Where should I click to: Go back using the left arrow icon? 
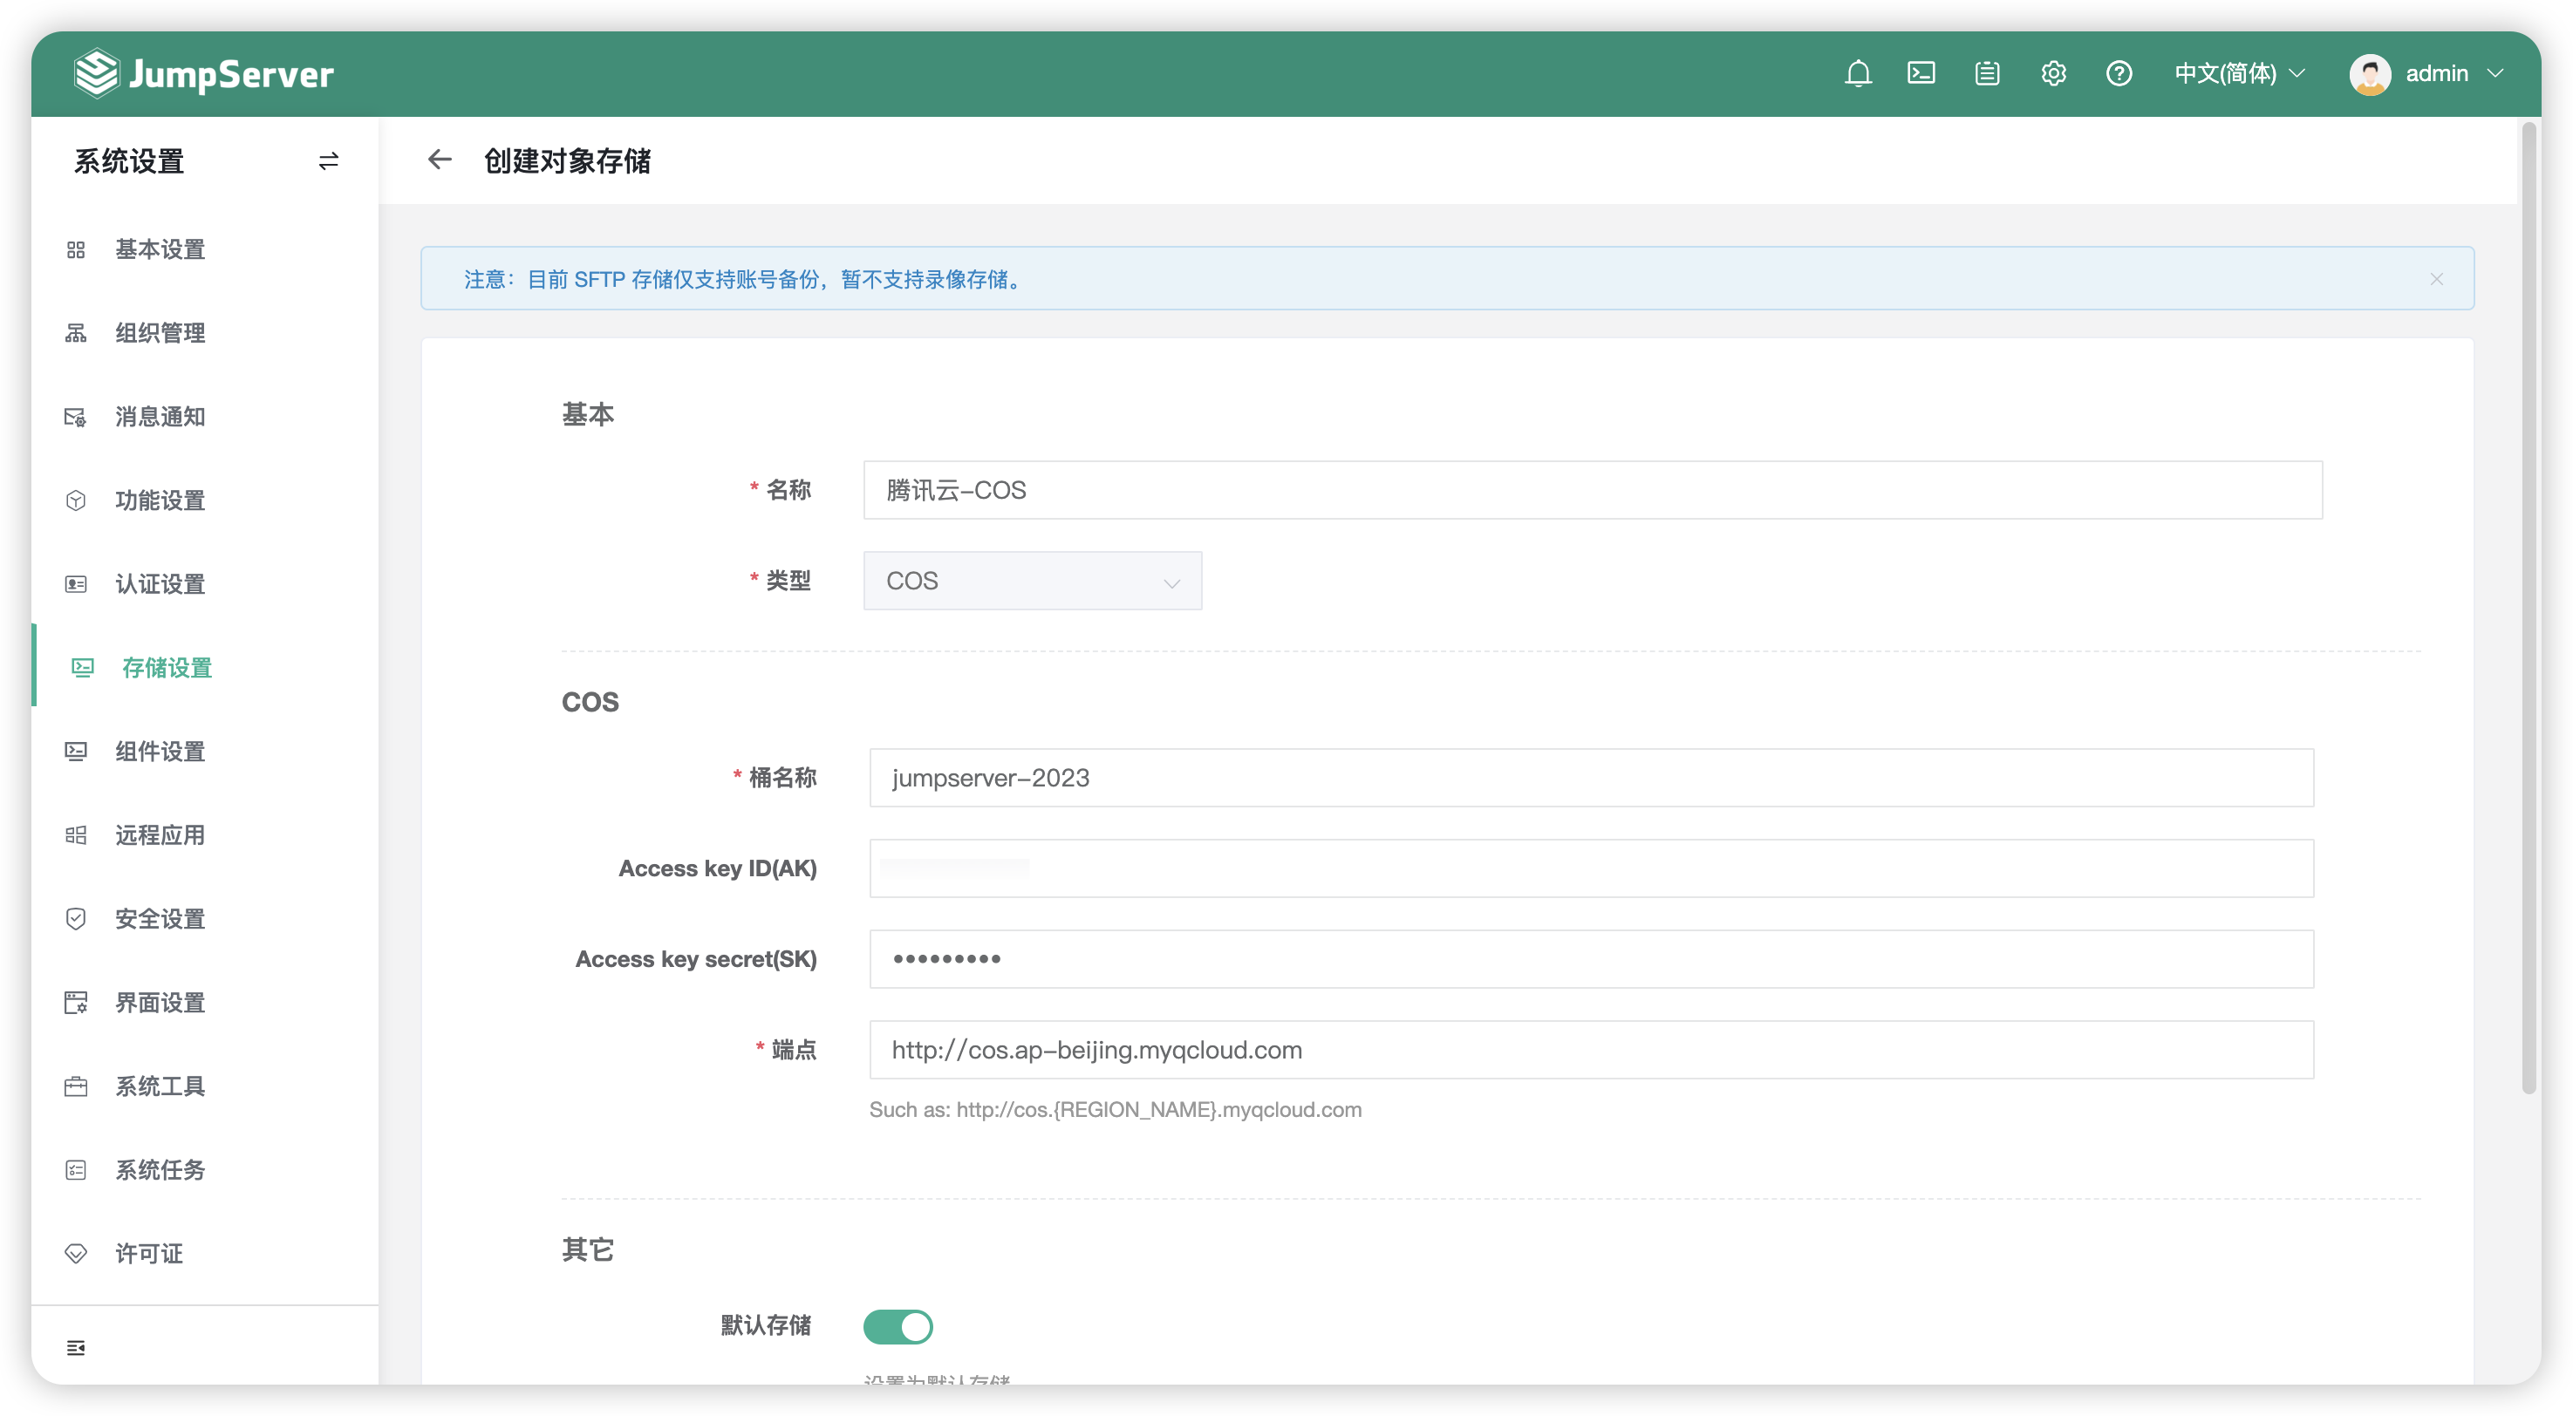tap(440, 160)
